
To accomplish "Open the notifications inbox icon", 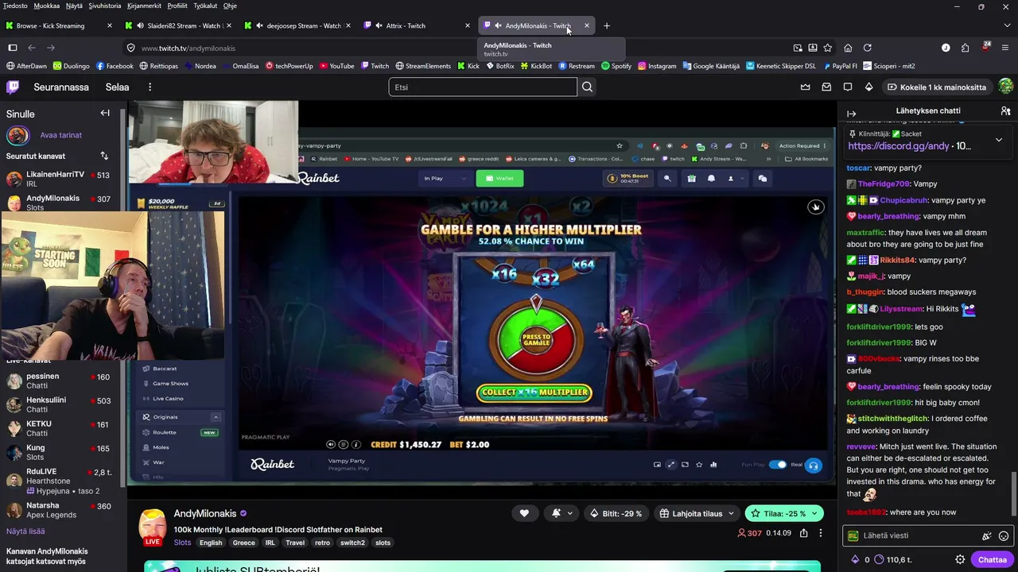I will pyautogui.click(x=826, y=87).
